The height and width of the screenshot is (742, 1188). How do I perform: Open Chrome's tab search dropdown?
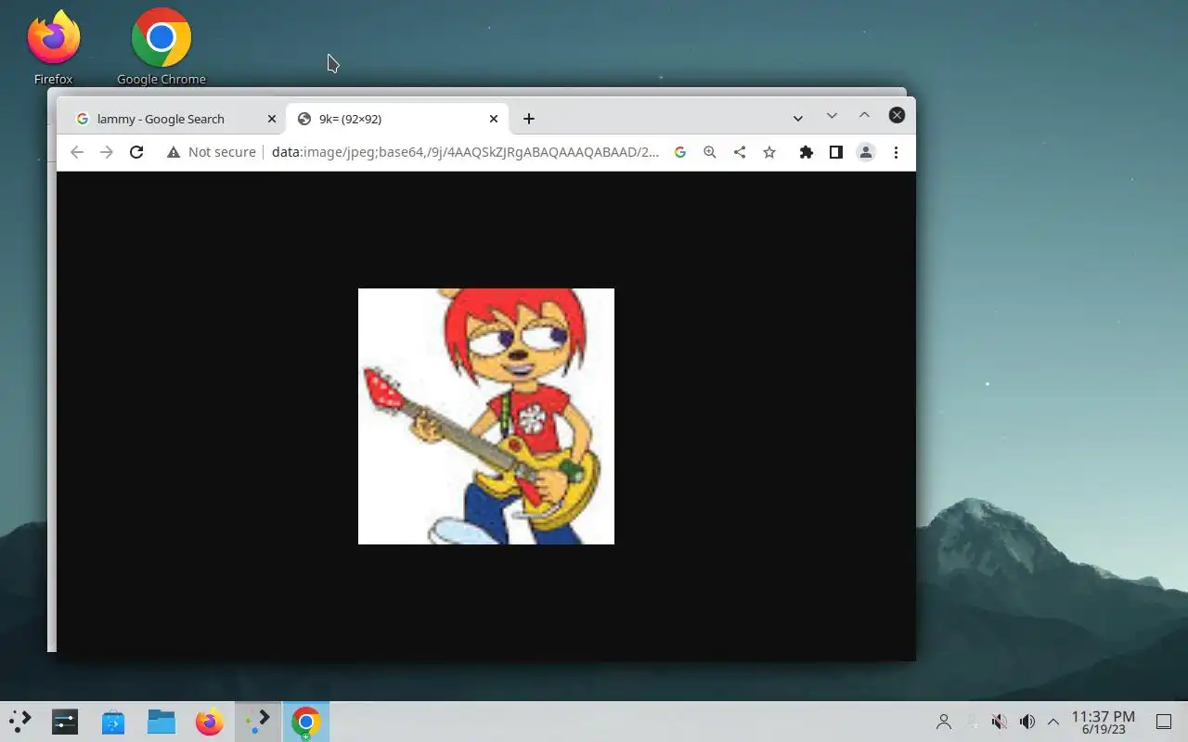point(798,119)
